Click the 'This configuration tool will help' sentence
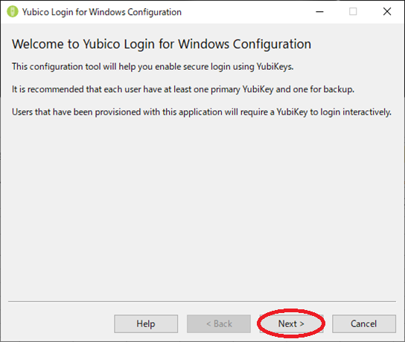The height and width of the screenshot is (342, 405). pos(153,67)
